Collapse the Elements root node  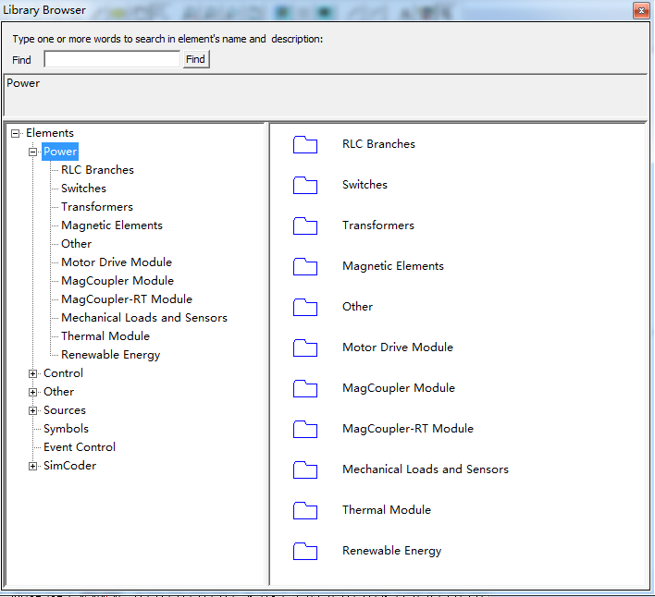point(15,133)
